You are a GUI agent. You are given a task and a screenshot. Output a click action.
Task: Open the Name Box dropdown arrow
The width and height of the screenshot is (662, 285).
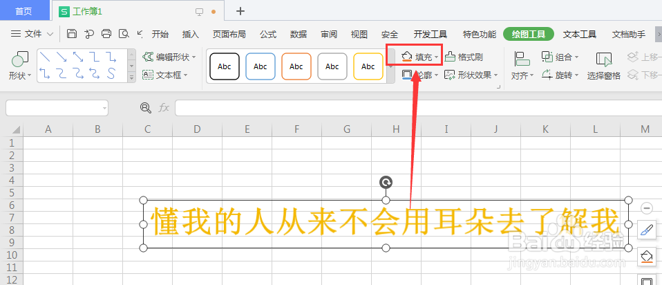tap(105, 108)
